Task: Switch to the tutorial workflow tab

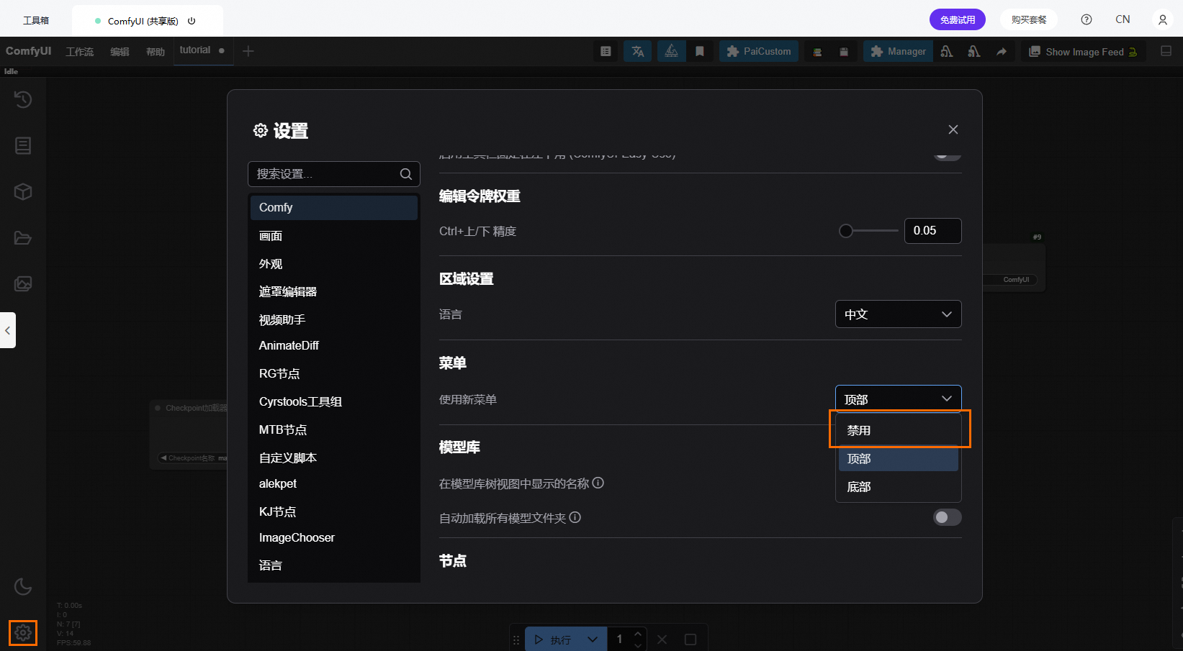Action: click(202, 50)
